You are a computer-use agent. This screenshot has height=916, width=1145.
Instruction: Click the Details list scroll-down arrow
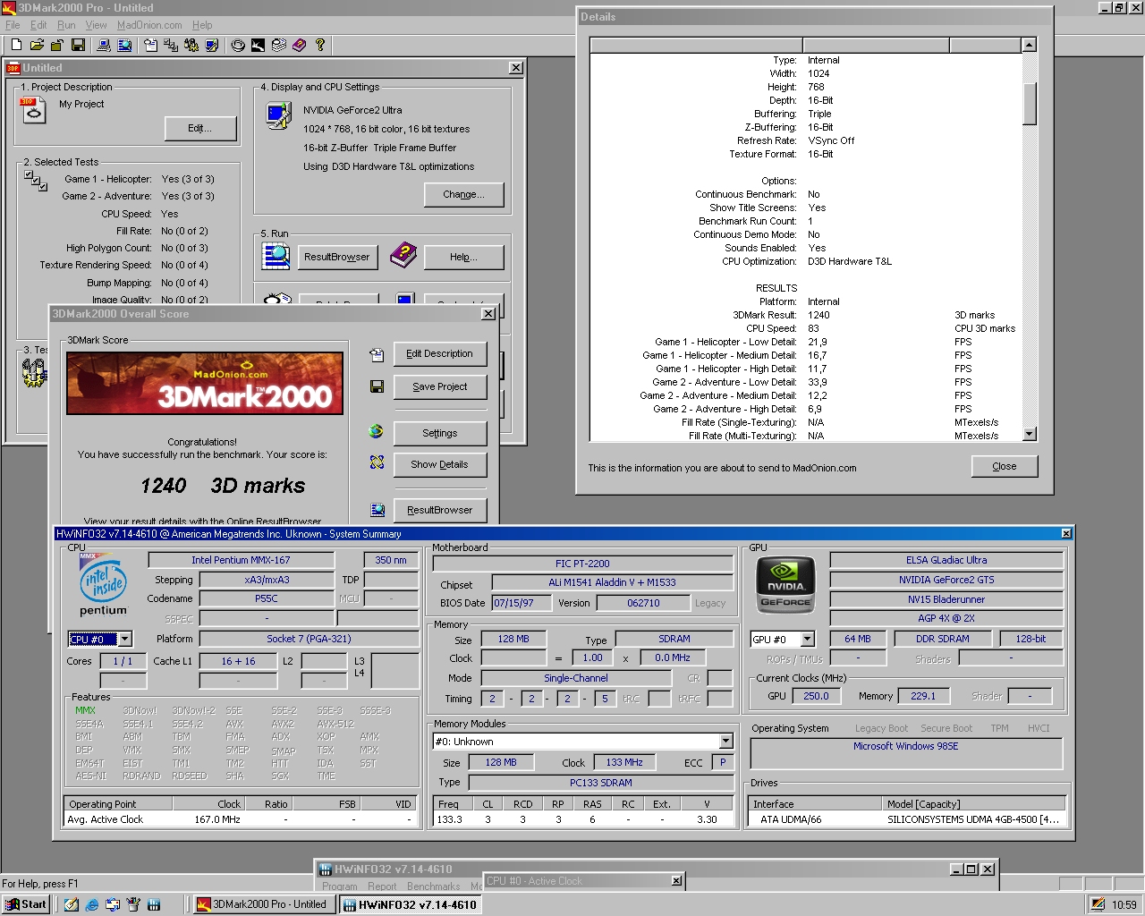(1030, 434)
